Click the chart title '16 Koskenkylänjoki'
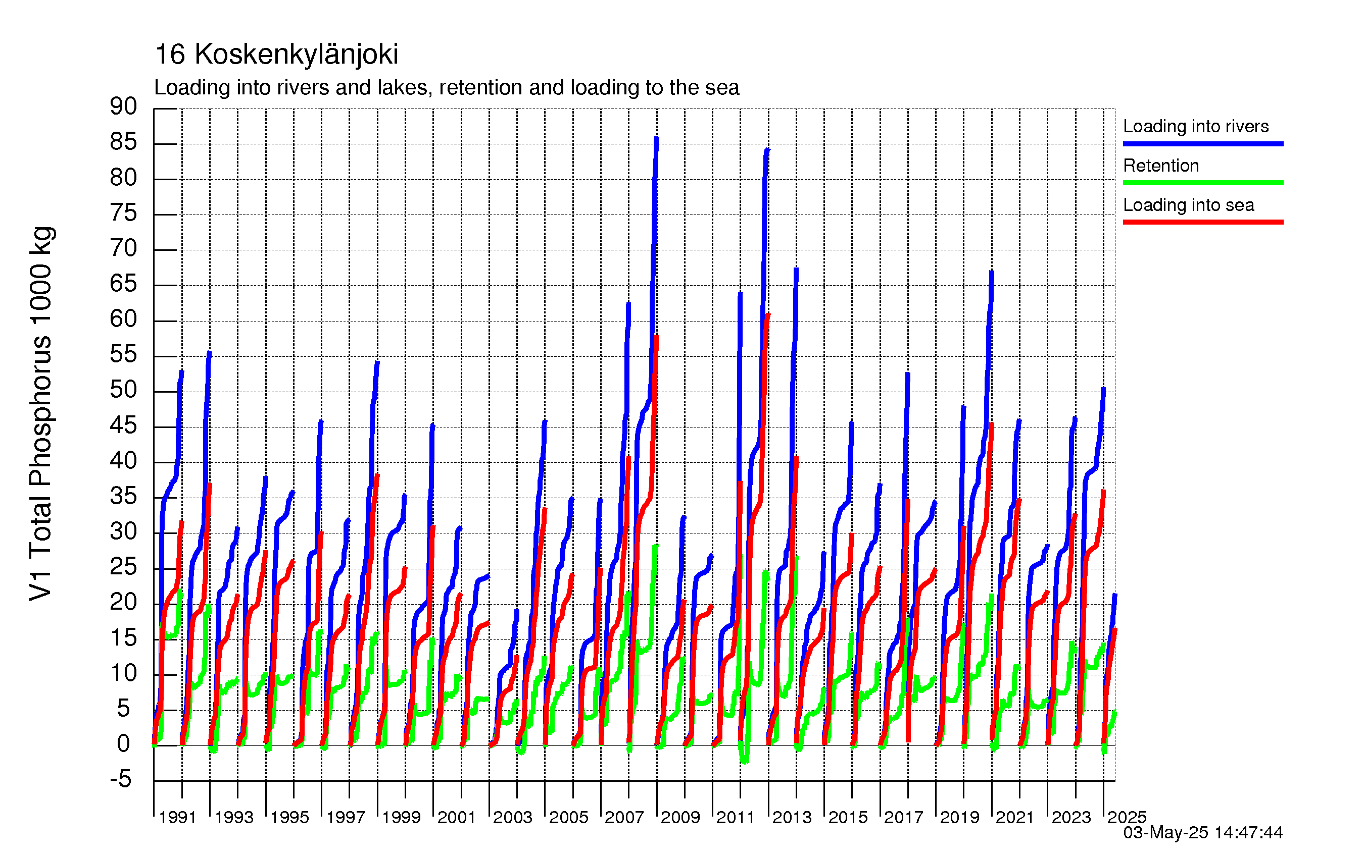Viewport: 1364px width, 858px height. pyautogui.click(x=276, y=55)
